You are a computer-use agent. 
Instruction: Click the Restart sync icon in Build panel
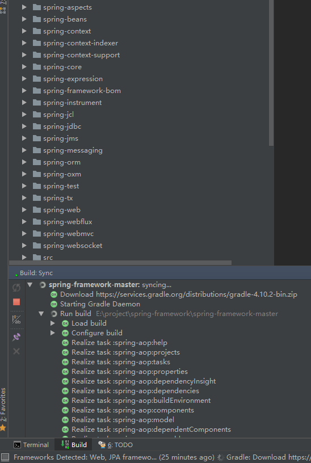[x=16, y=287]
